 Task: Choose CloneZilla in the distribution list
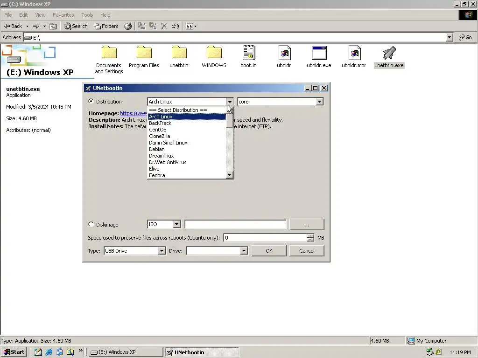[x=187, y=136]
